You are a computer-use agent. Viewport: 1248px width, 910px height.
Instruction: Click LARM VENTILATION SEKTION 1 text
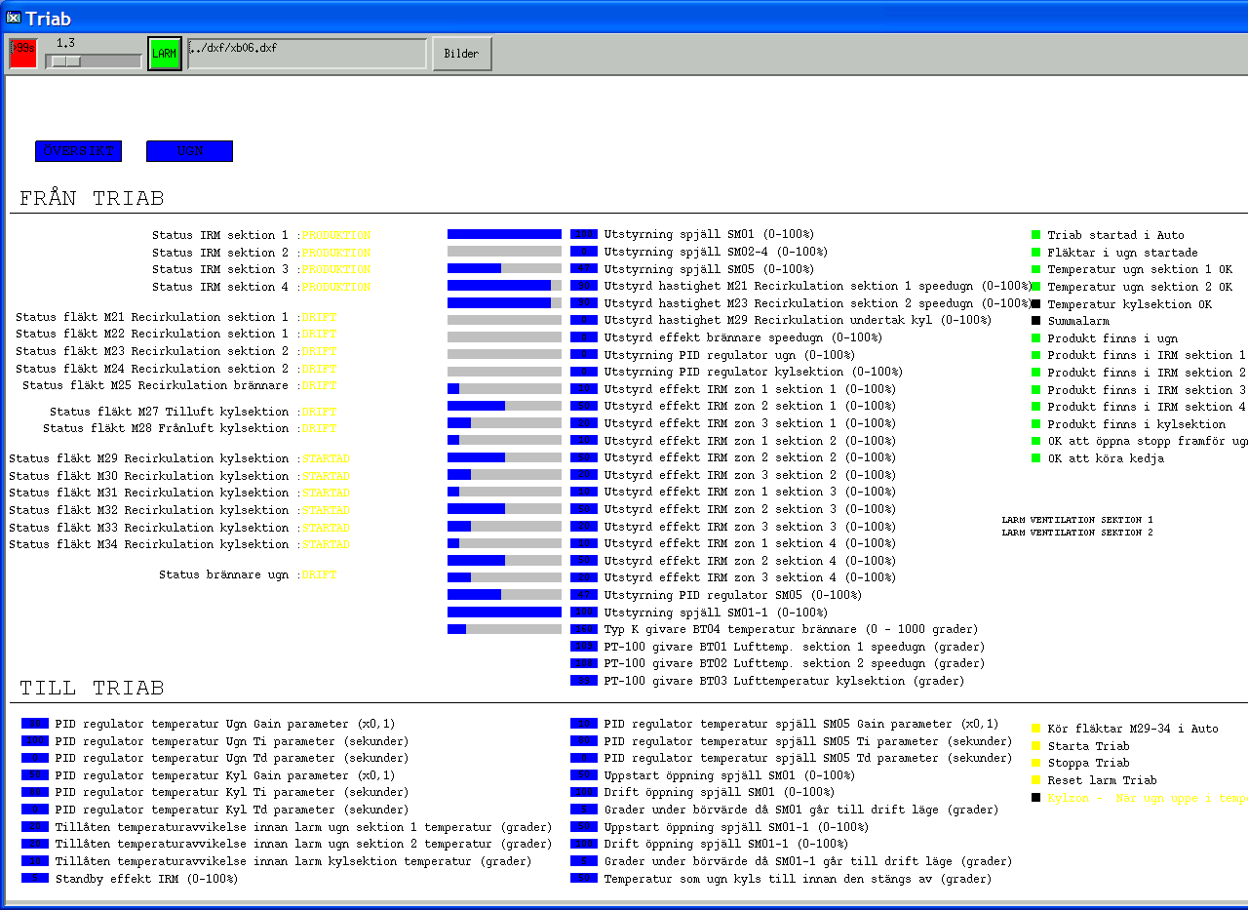(x=1077, y=520)
